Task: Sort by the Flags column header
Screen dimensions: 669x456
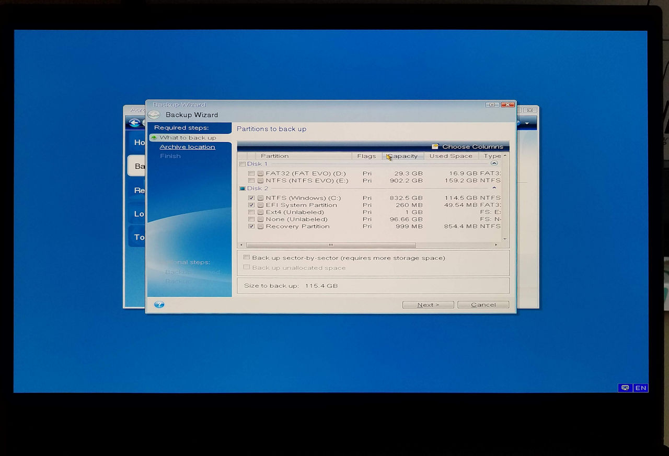Action: 366,156
